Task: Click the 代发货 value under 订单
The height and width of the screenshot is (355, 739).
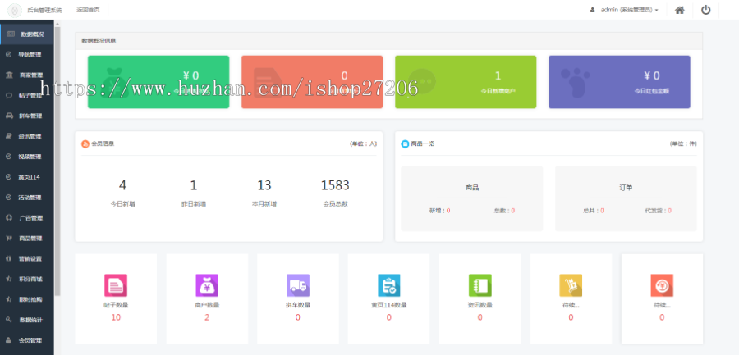Action: [x=669, y=211]
